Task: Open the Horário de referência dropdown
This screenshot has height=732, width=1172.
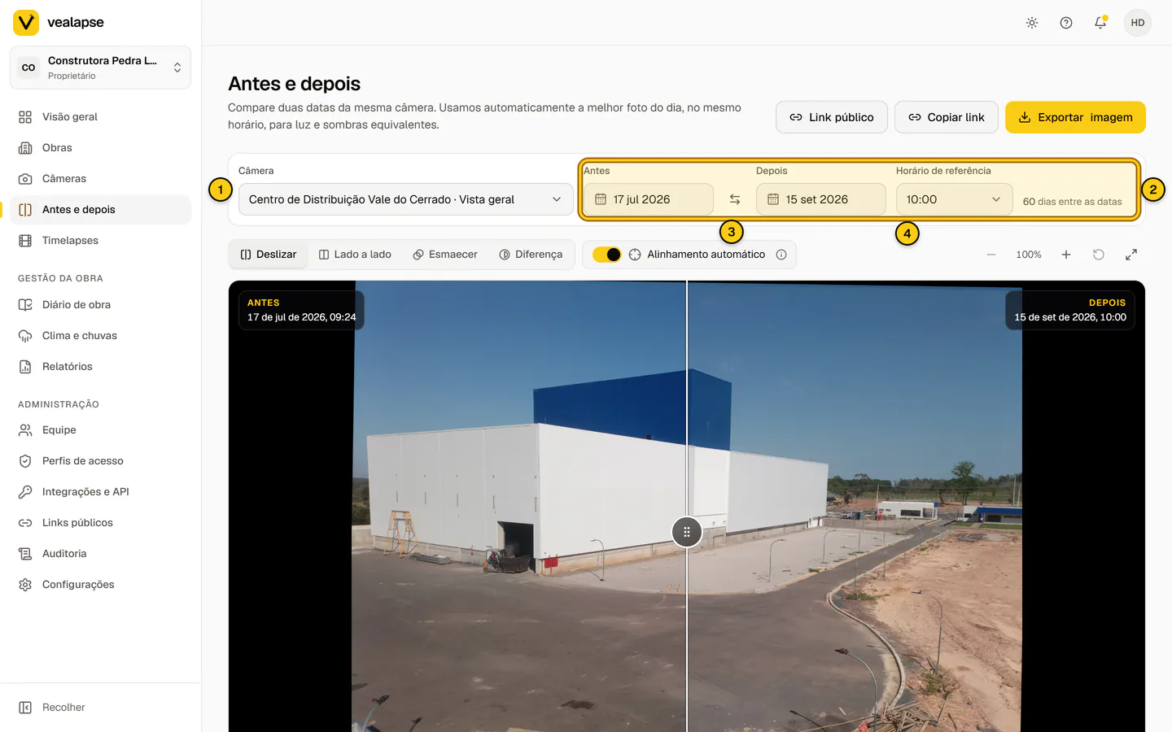Action: (954, 199)
